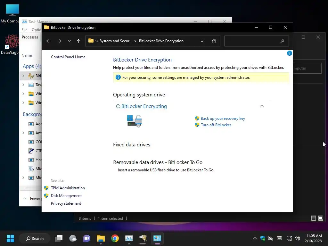
Task: Open address bar history dropdown
Action: [202, 41]
